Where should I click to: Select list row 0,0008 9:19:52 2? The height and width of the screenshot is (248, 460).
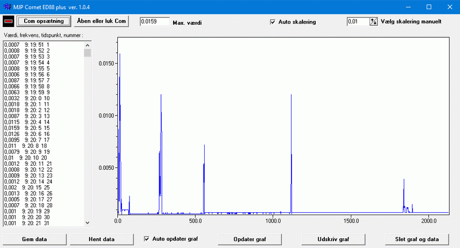pos(44,51)
